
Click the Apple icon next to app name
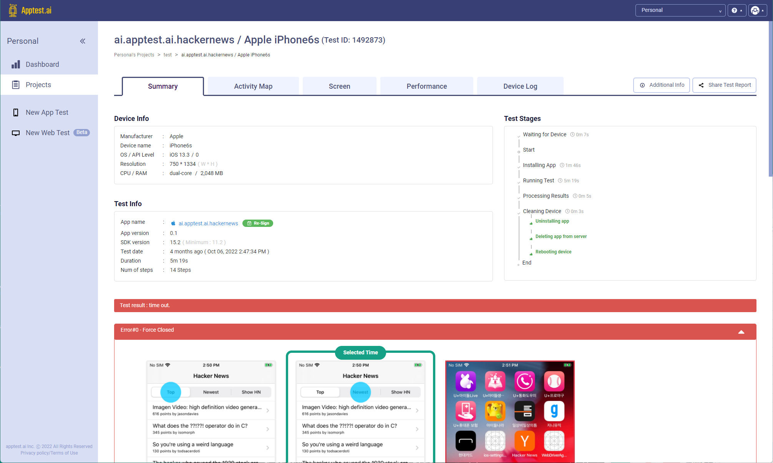tap(173, 223)
